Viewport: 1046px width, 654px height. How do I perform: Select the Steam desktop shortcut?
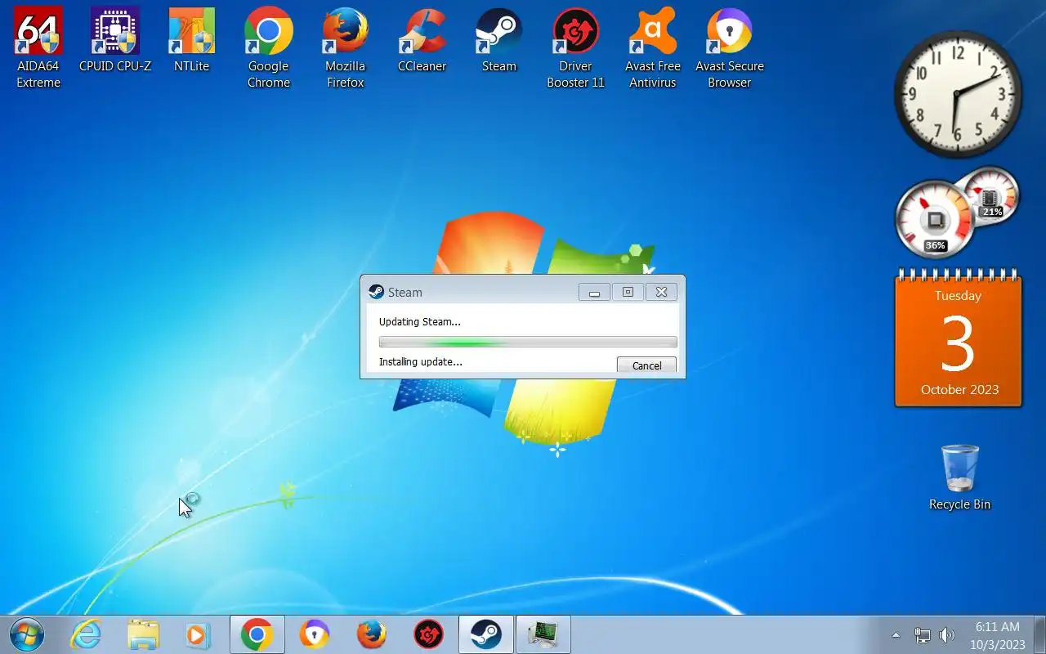499,41
